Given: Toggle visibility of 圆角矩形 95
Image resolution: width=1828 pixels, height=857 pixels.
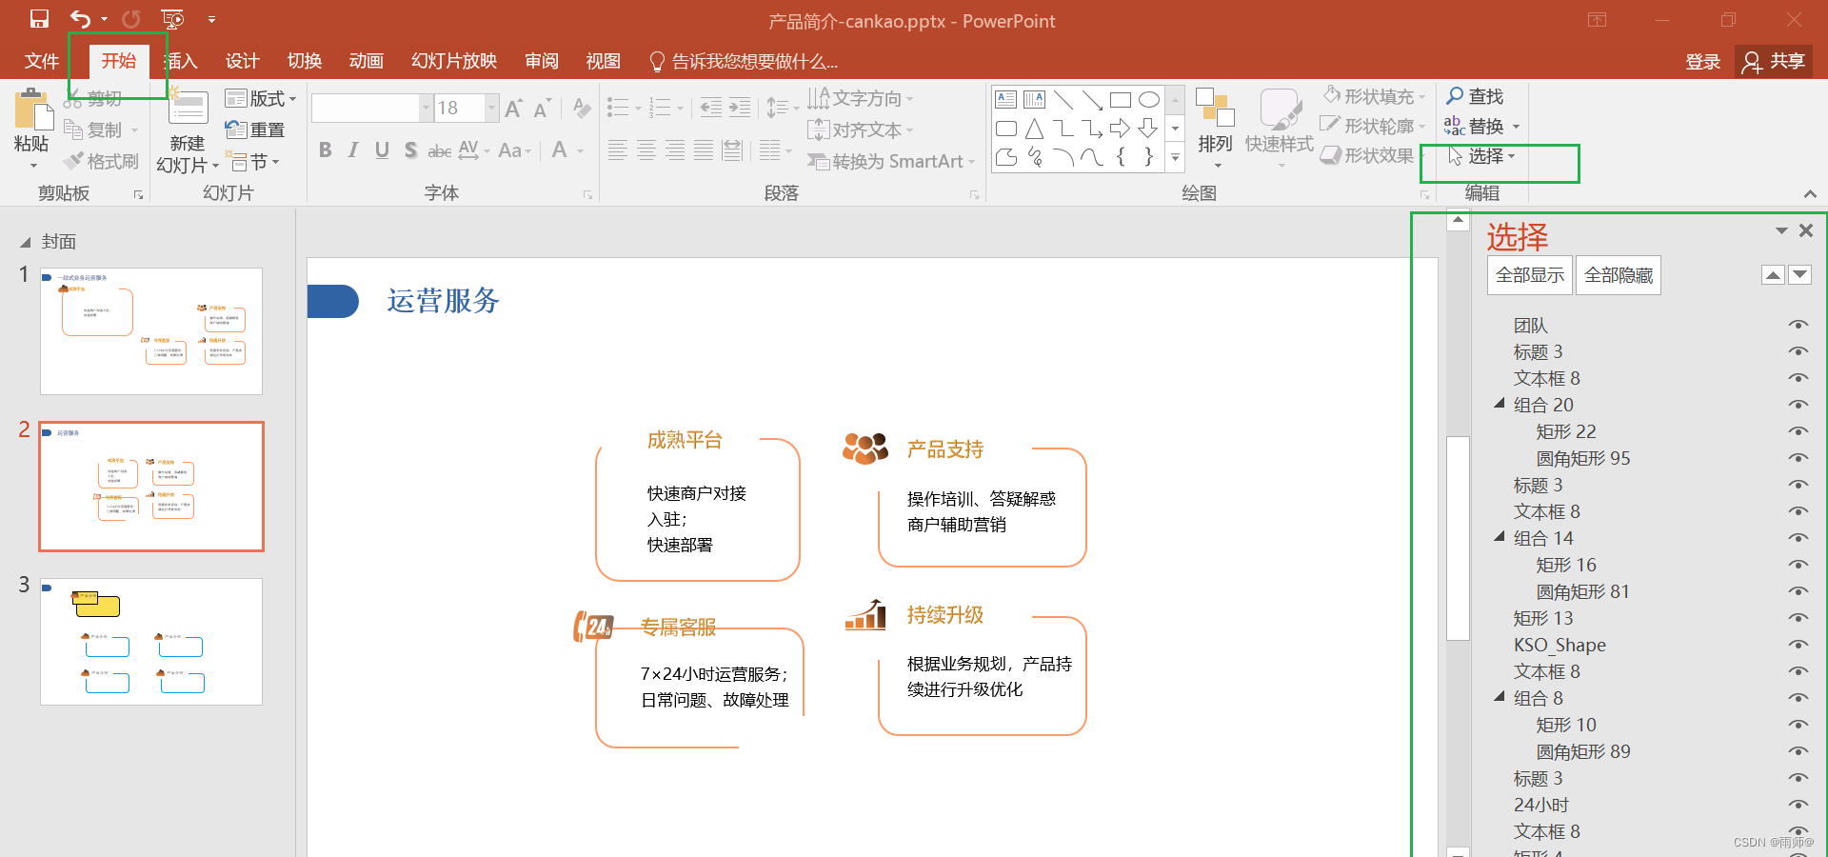Looking at the screenshot, I should click(1798, 458).
